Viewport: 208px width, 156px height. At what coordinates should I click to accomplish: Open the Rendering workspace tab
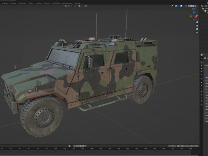pyautogui.click(x=47, y=3)
